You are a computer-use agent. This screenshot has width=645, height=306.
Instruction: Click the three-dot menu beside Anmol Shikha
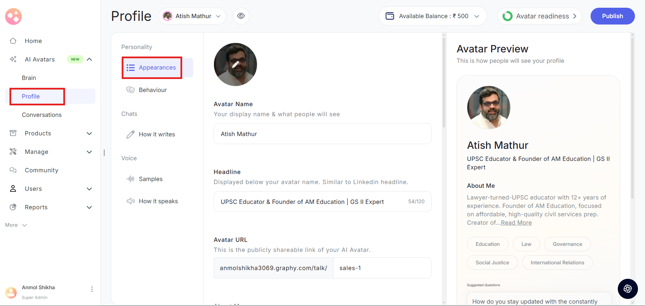[x=92, y=289]
